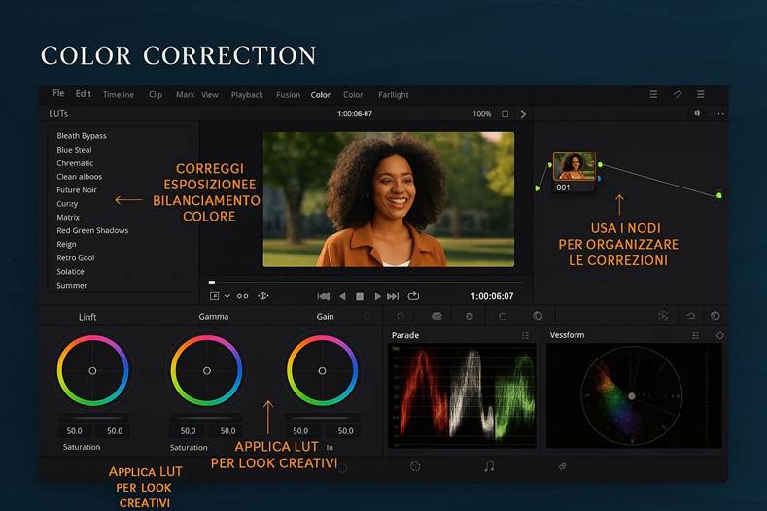Open the Clip menu

pos(156,95)
